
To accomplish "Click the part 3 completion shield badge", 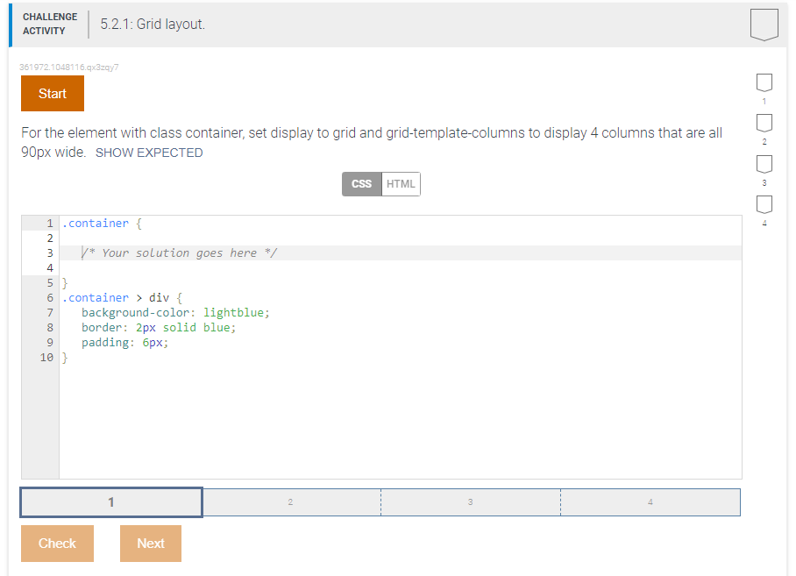I will pyautogui.click(x=764, y=164).
